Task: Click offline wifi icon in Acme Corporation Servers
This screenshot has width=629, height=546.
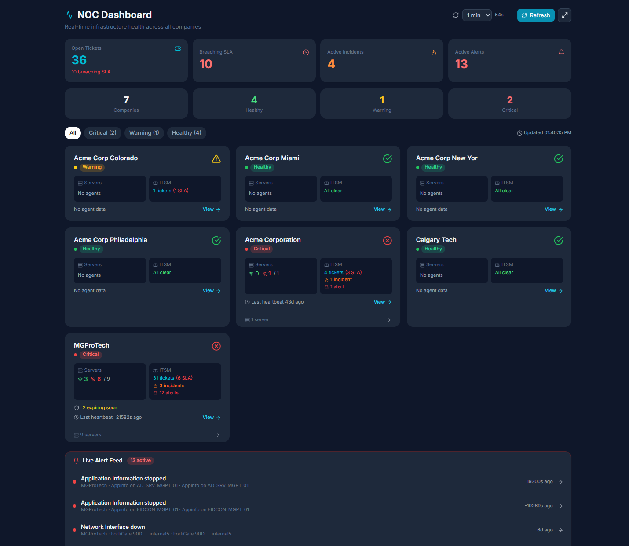Action: pos(264,274)
